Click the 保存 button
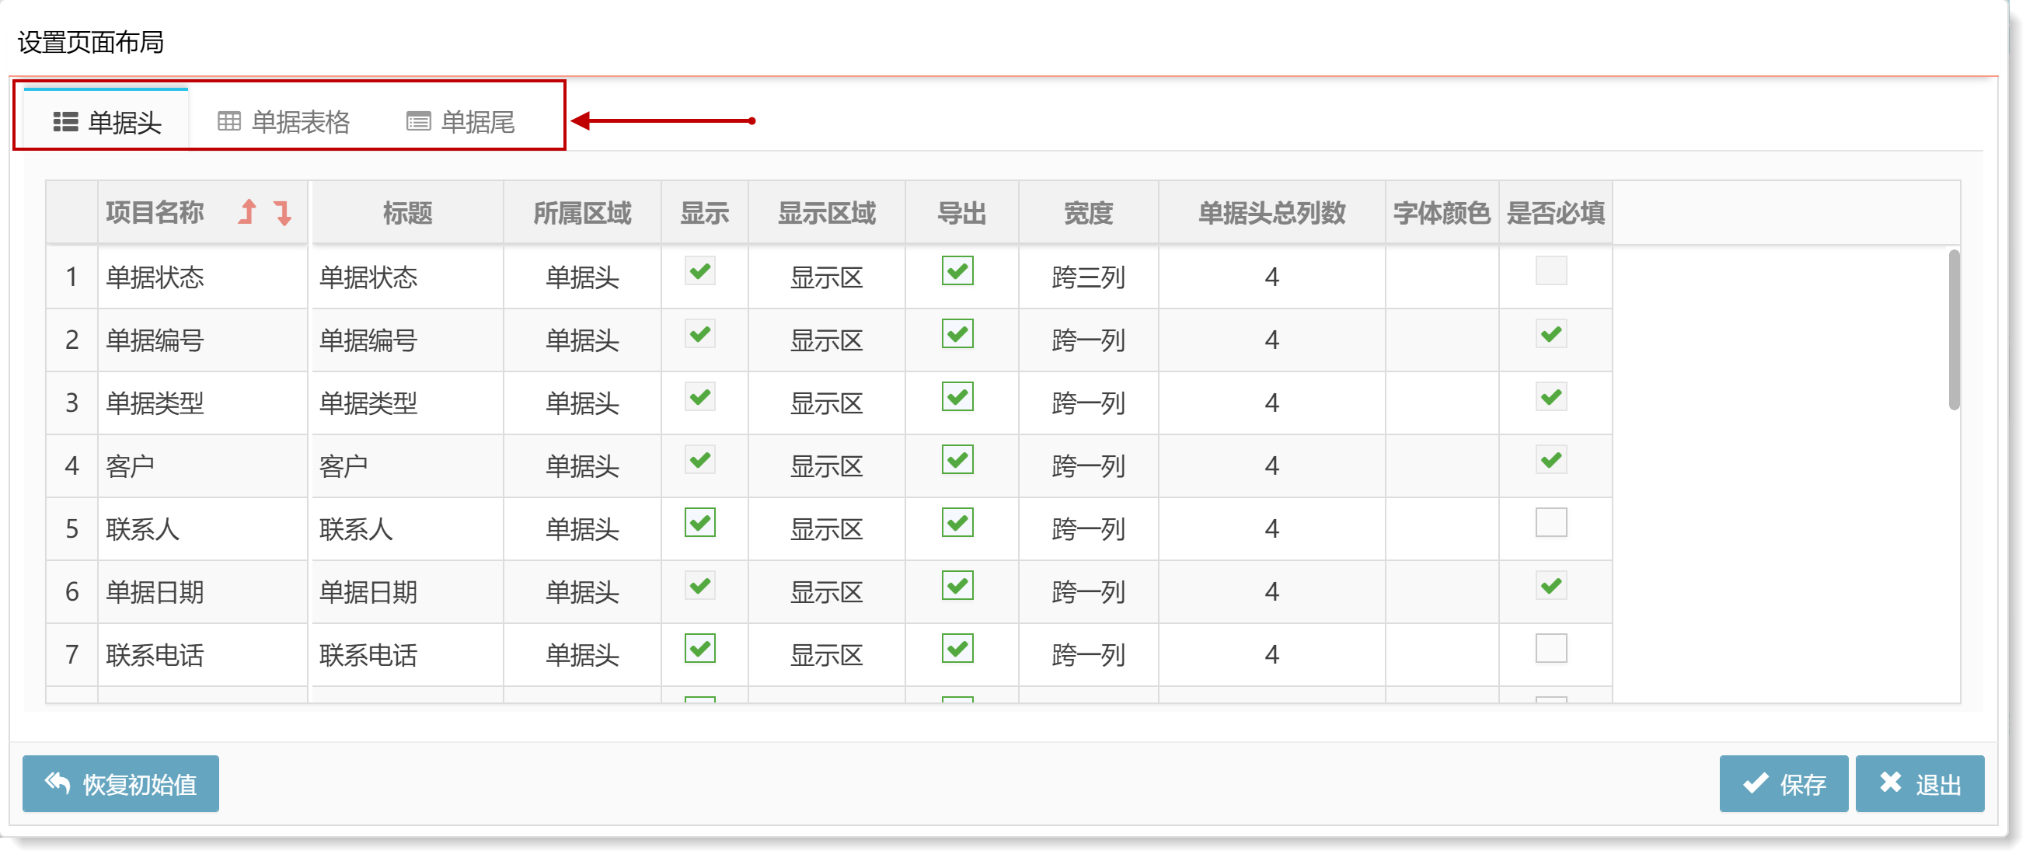This screenshot has width=2033, height=861. pyautogui.click(x=1784, y=784)
